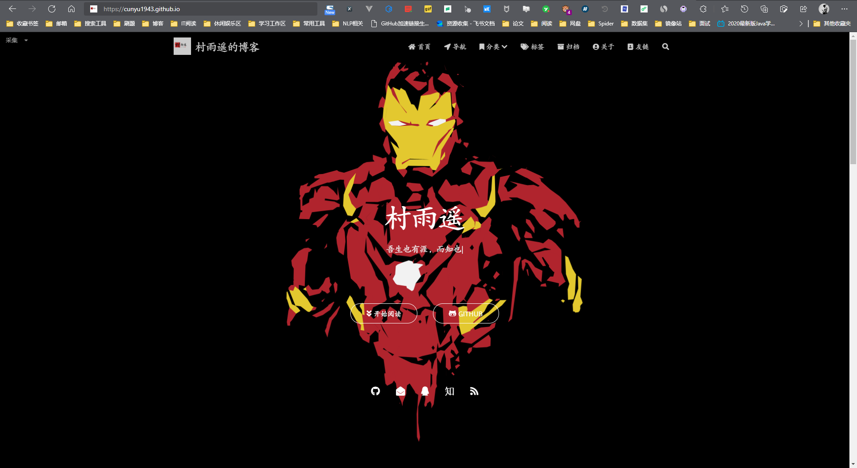Open the Zhihu 知 icon link

pos(449,391)
